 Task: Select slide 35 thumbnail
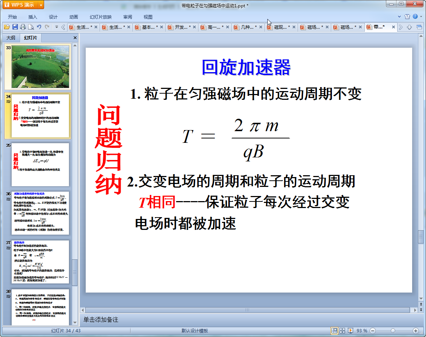tap(40, 164)
